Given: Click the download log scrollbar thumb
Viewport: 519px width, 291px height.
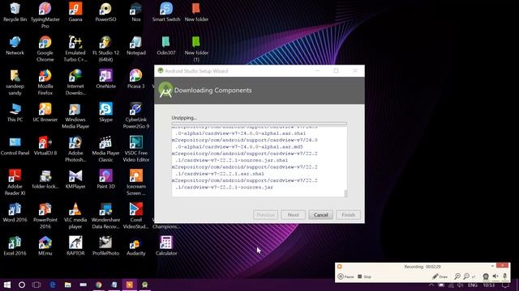Looking at the screenshot, I should pyautogui.click(x=346, y=193).
